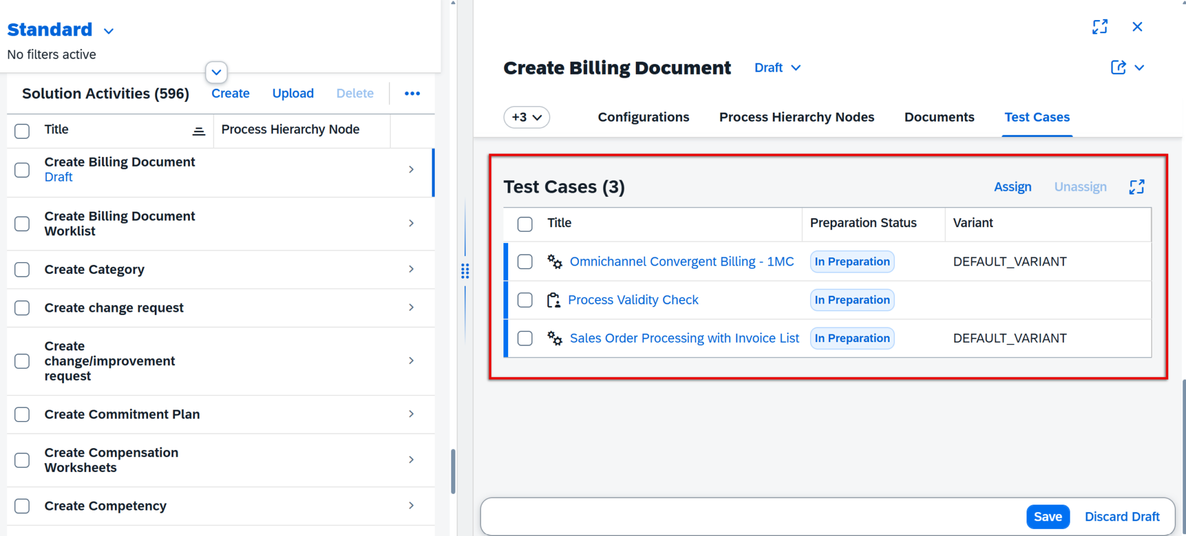Click the Omnichannel Convergent Billing gear icon
This screenshot has width=1186, height=536.
pyautogui.click(x=554, y=261)
